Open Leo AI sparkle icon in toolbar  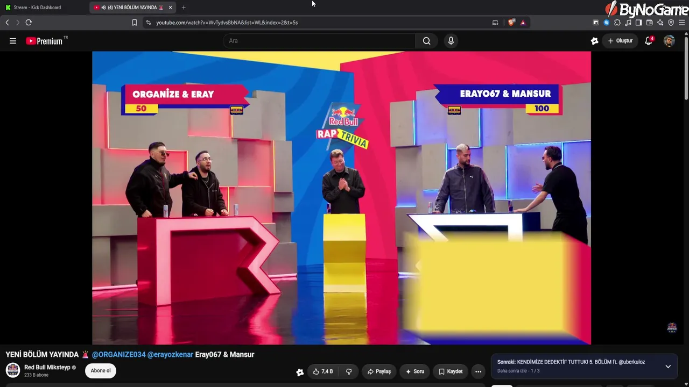pyautogui.click(x=660, y=23)
